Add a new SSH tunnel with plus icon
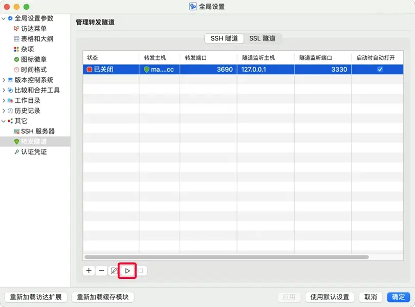Screen dimensions: 415x307 89,270
